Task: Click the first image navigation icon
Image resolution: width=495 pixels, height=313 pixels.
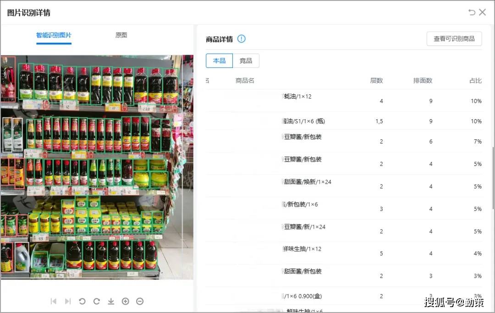Action: (54, 301)
